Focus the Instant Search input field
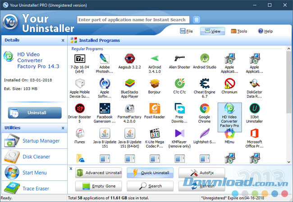293x202 pixels. click(x=133, y=20)
